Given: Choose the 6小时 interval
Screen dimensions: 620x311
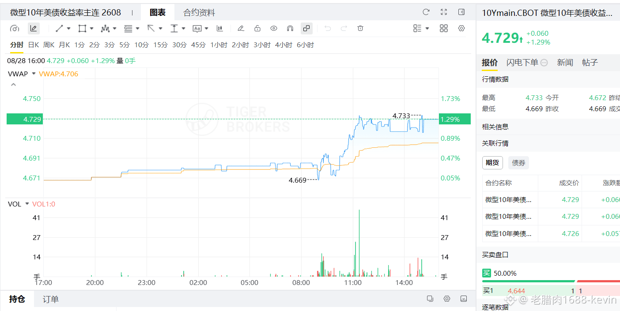Looking at the screenshot, I should click(305, 45).
